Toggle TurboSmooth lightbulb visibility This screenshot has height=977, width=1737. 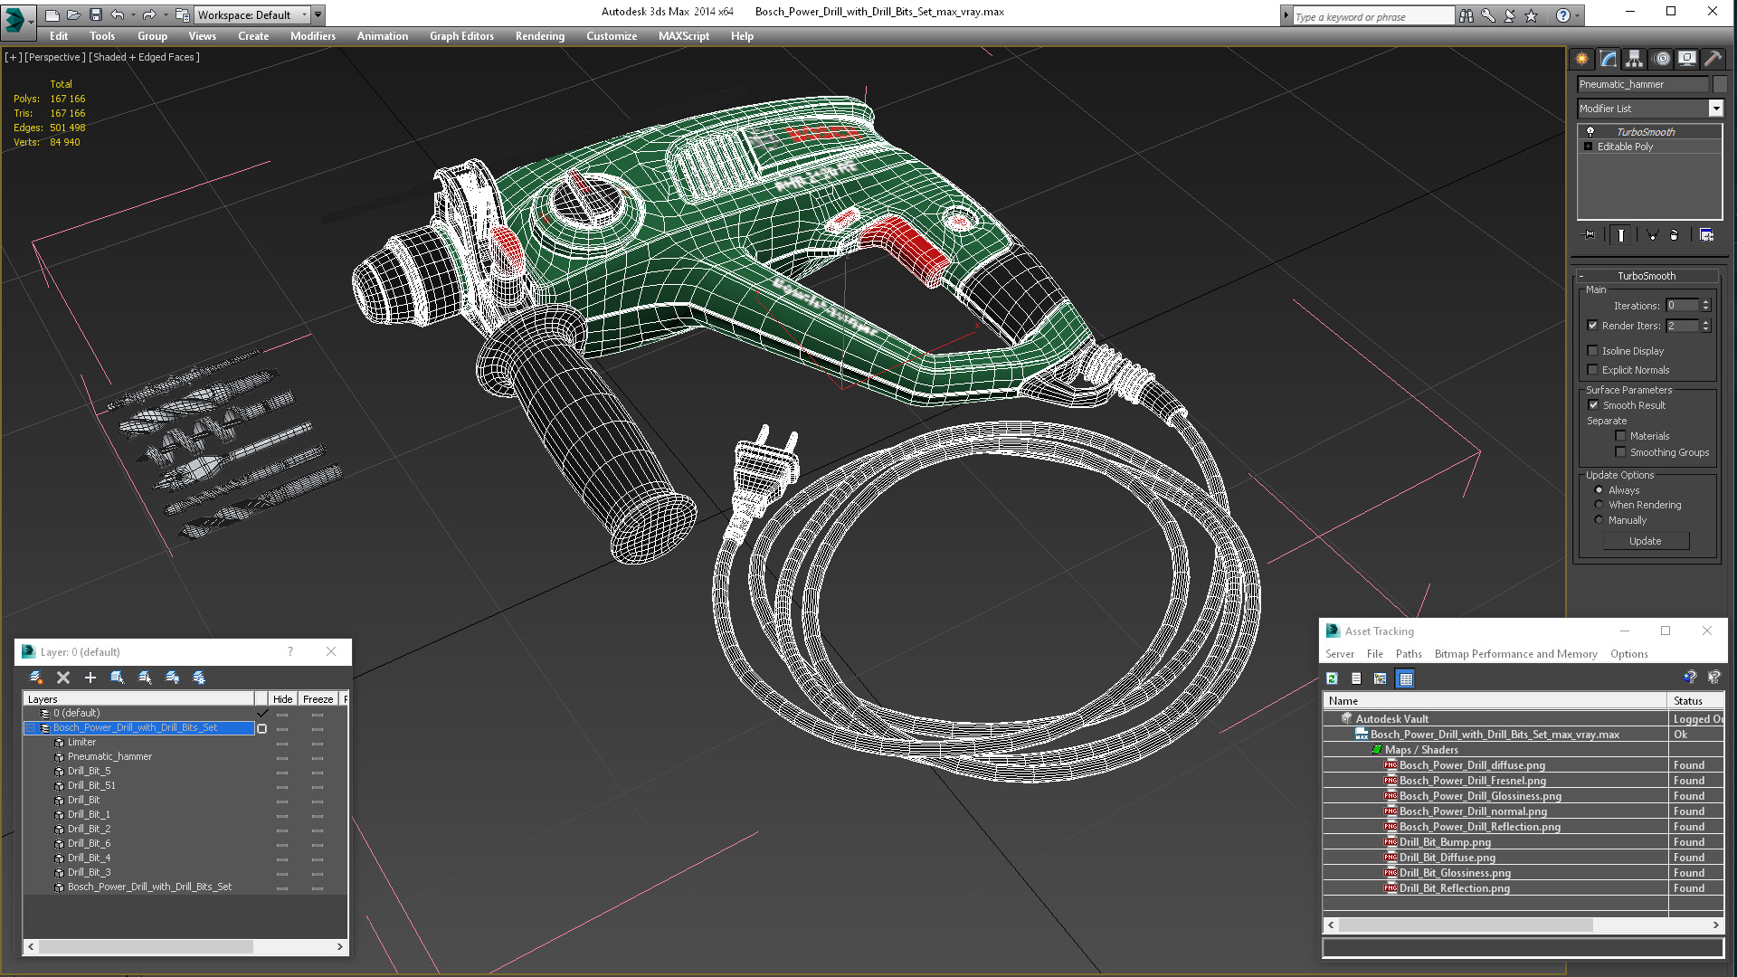click(1590, 131)
